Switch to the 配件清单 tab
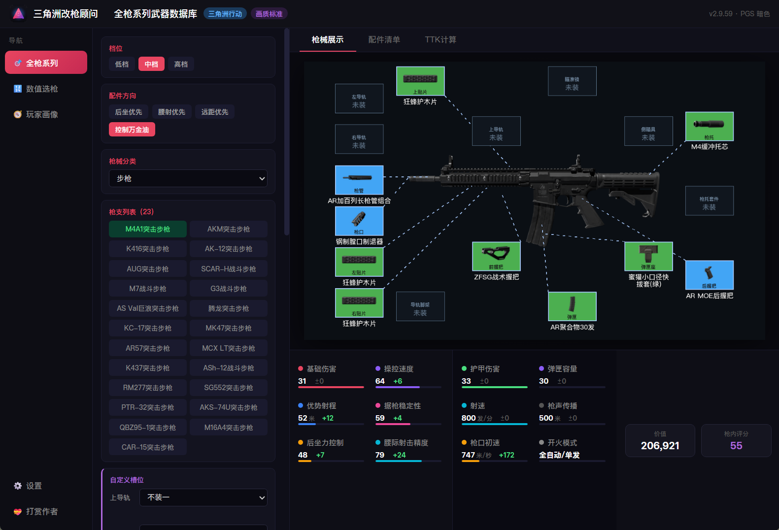 click(384, 40)
